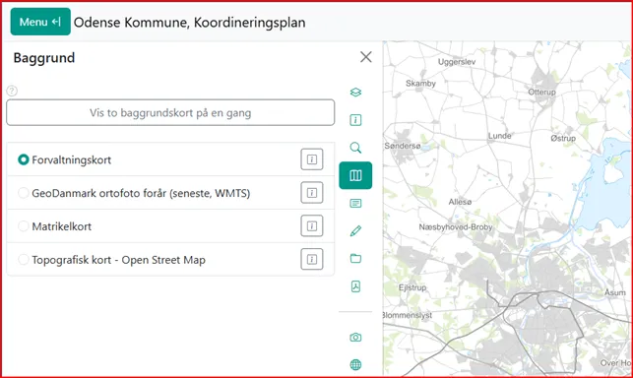Viewport: 633px width, 378px height.
Task: Open the sidebar info icon
Action: [x=355, y=120]
